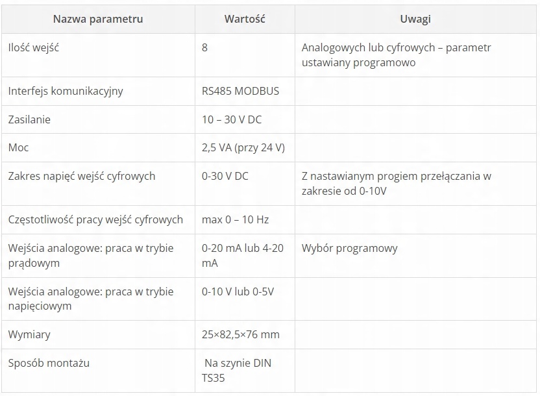Select the "Ilość wejść" parameter cell
The height and width of the screenshot is (396, 540).
pyautogui.click(x=34, y=48)
